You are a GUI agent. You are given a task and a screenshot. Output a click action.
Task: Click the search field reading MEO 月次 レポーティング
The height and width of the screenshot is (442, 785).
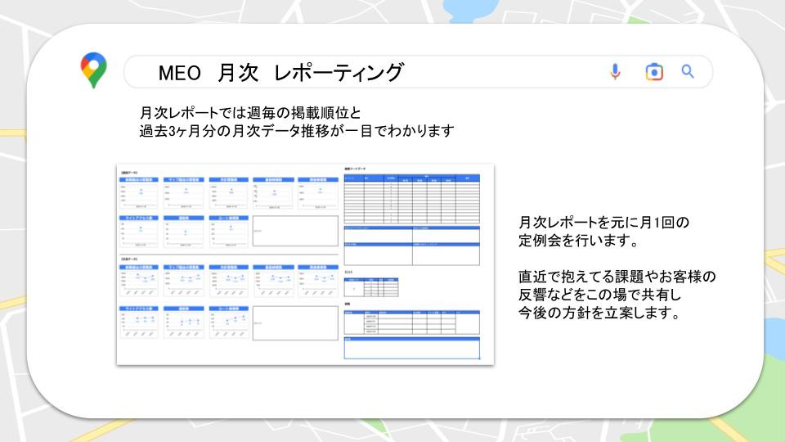click(418, 72)
